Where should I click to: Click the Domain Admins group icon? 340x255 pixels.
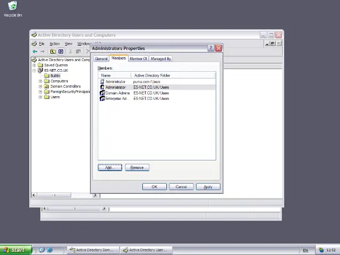[102, 93]
